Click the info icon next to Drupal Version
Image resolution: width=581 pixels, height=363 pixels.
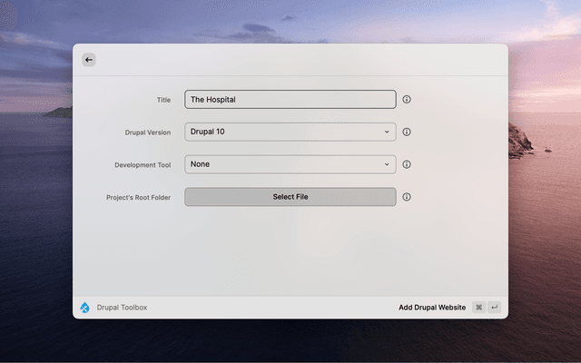point(407,132)
